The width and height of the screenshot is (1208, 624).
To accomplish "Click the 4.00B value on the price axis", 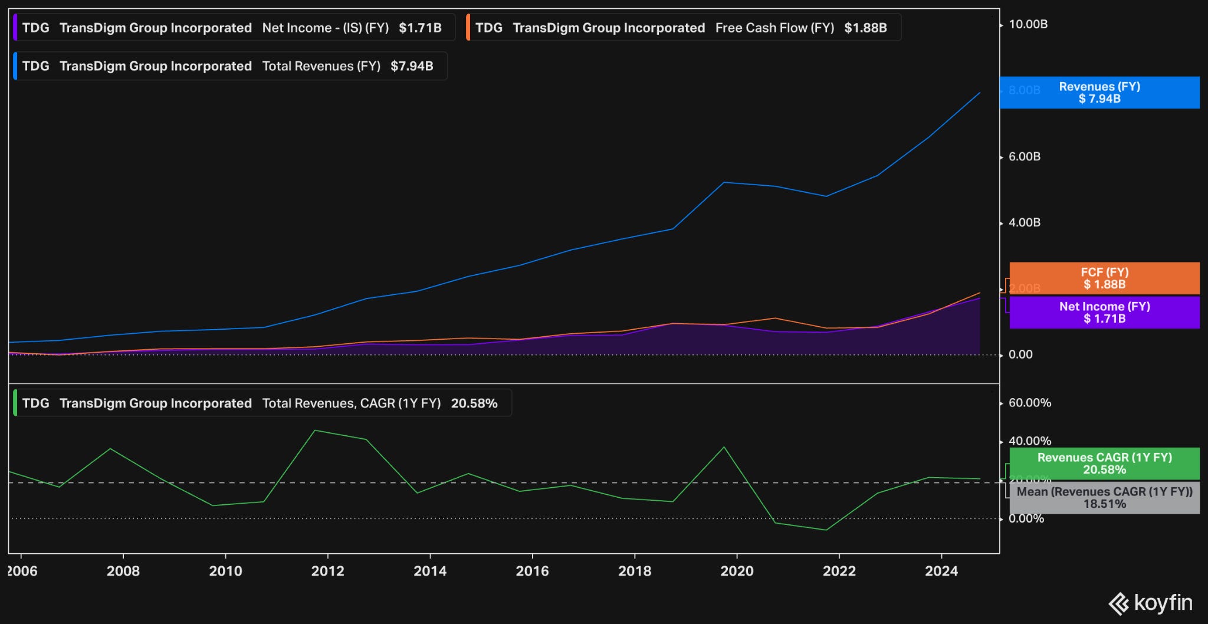I will coord(1025,222).
